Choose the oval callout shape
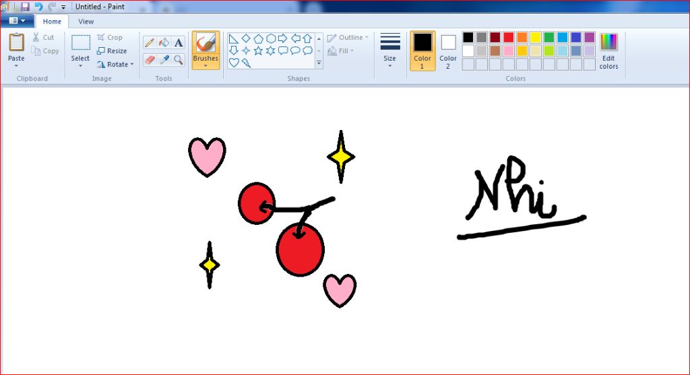690x375 pixels. tap(296, 50)
